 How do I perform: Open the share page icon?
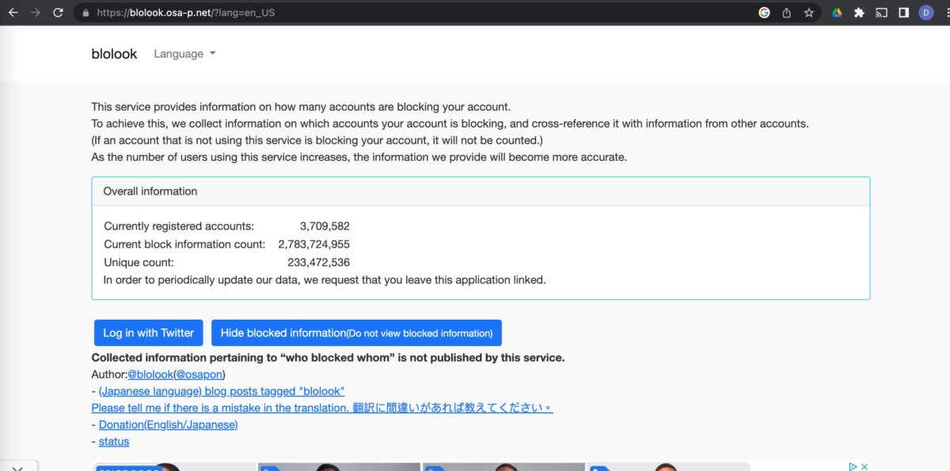pos(786,13)
